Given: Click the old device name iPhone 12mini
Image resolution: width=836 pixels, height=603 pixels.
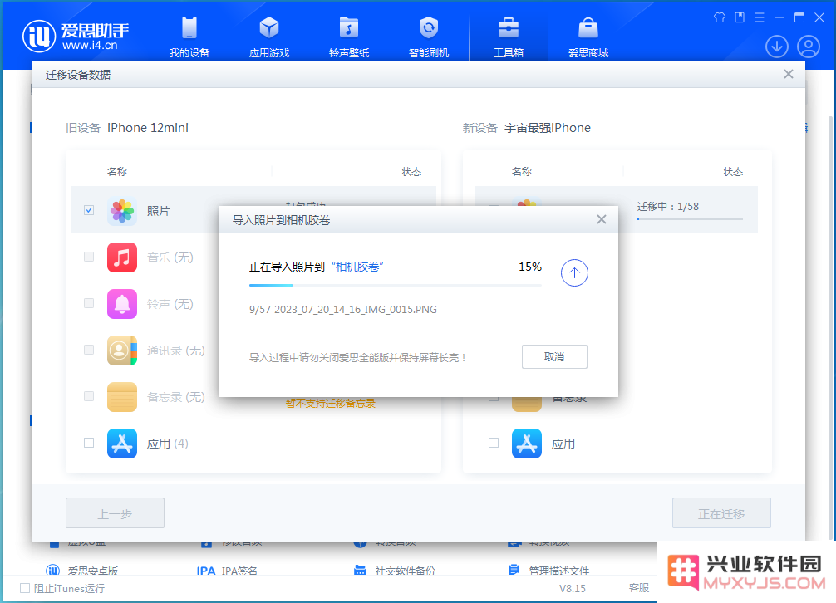Looking at the screenshot, I should pyautogui.click(x=148, y=128).
